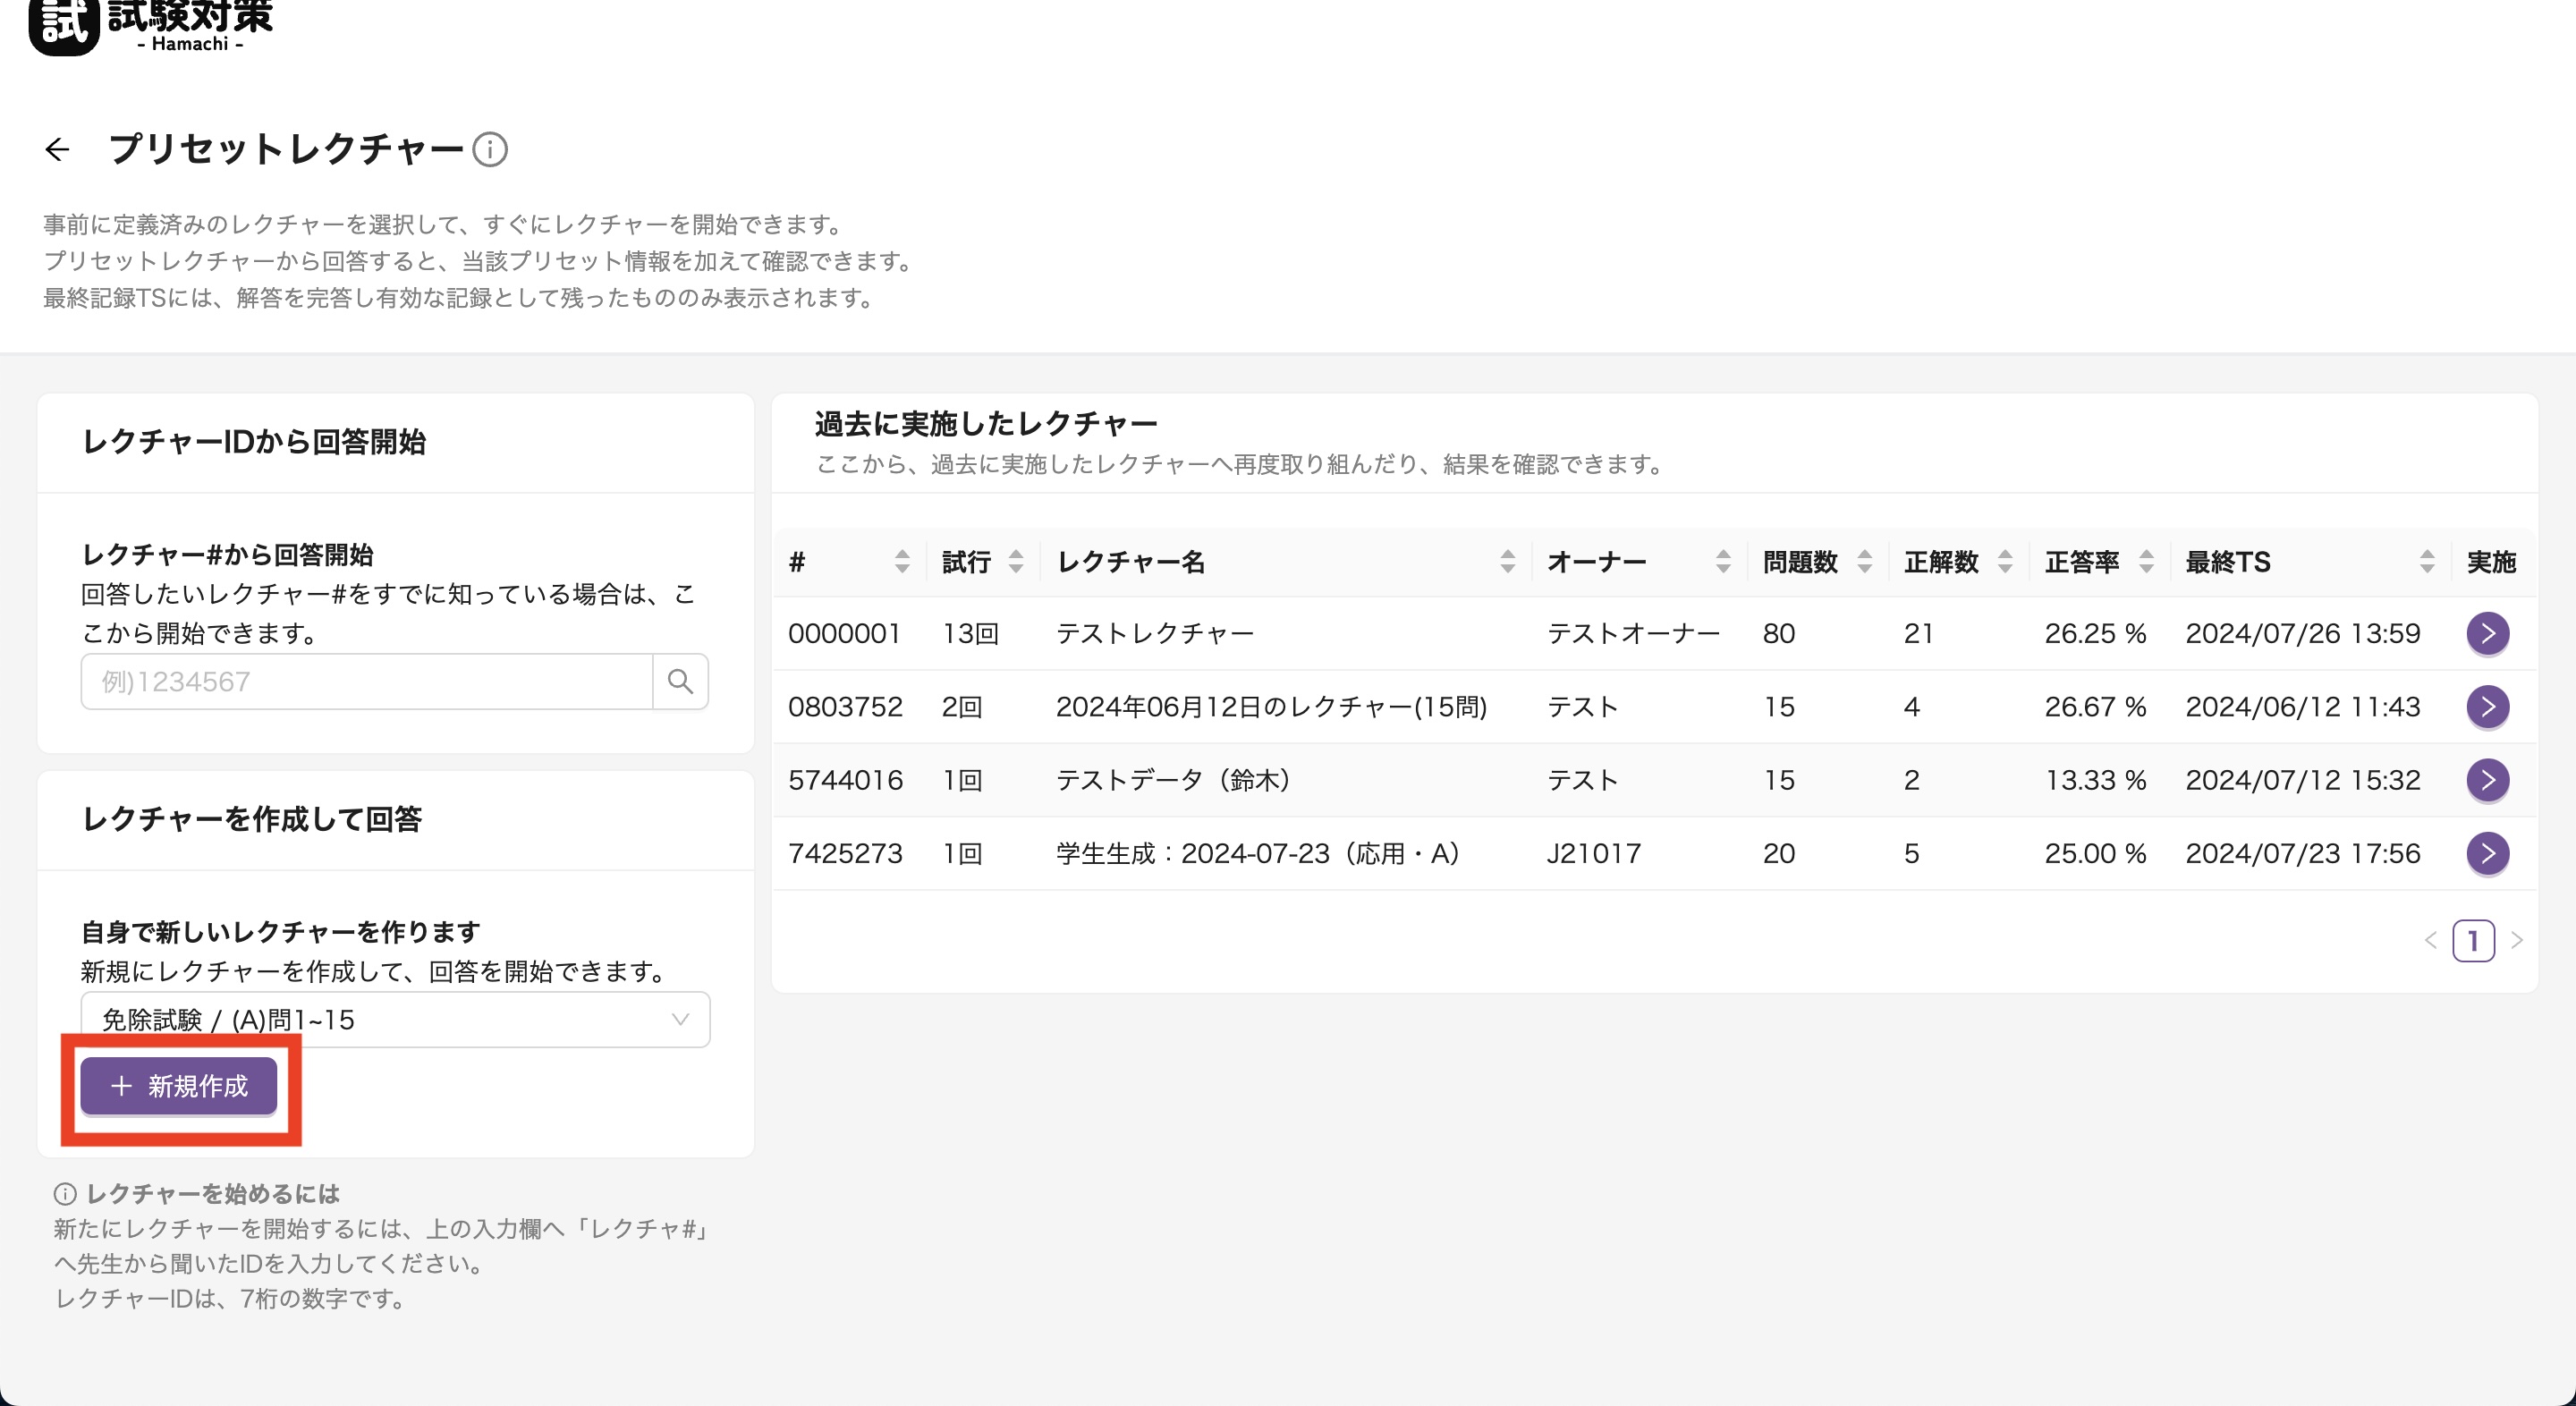The width and height of the screenshot is (2576, 1406).
Task: Click the search icon in lecture ID field
Action: tap(680, 682)
